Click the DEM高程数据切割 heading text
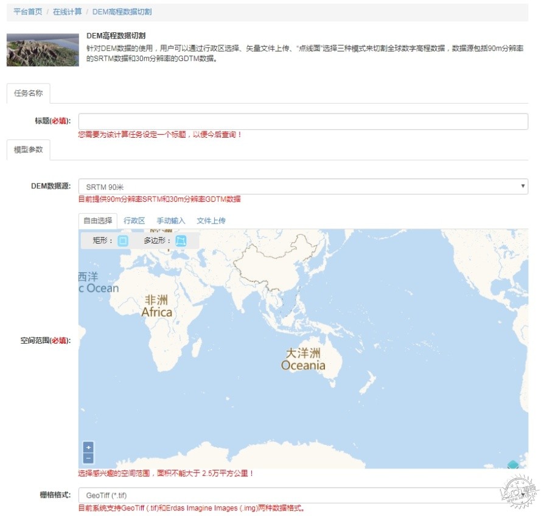Screen dimensions: 544x516 116,36
